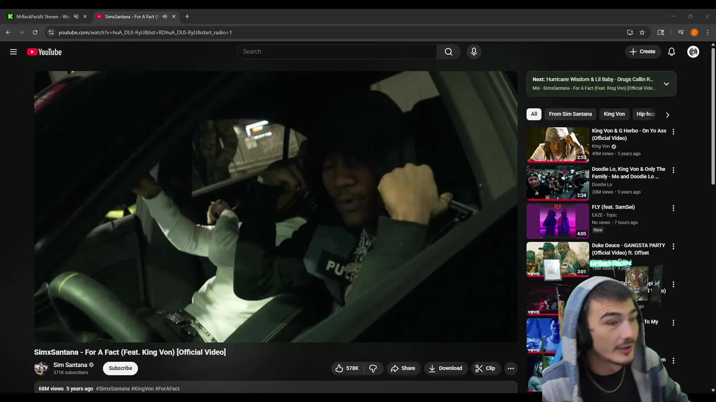Screen dimensions: 716x402
Task: Open the YouTube guide hamburger menu
Action: pyautogui.click(x=13, y=52)
